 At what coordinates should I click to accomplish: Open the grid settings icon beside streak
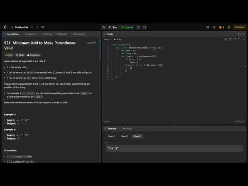click(214, 27)
